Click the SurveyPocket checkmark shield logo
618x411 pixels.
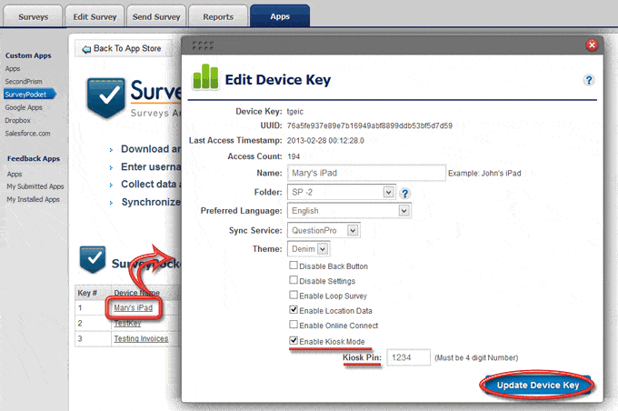tap(99, 100)
